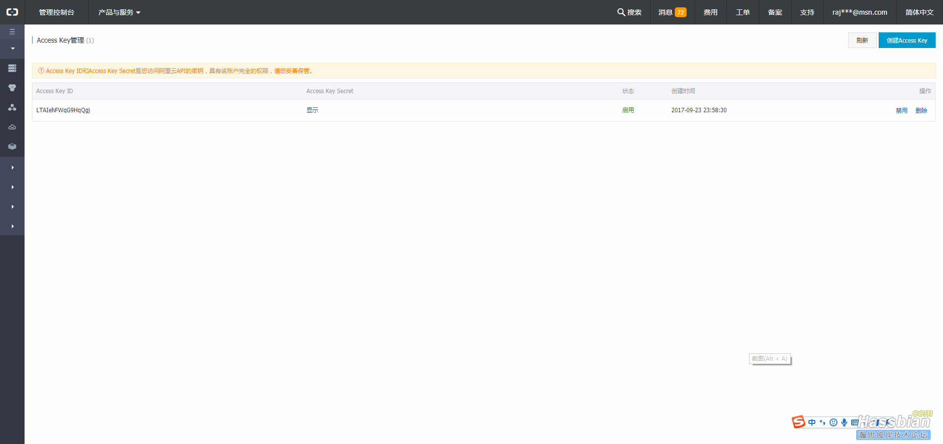943x444 pixels.
Task: Collapse the sidebar section with down arrow
Action: coord(12,49)
